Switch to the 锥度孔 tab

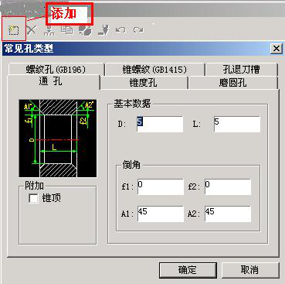point(144,83)
